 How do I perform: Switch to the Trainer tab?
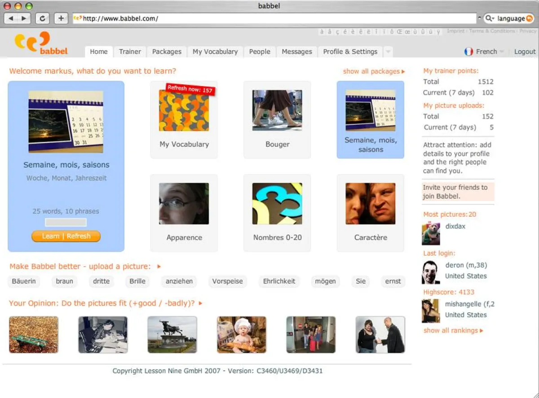pyautogui.click(x=130, y=52)
